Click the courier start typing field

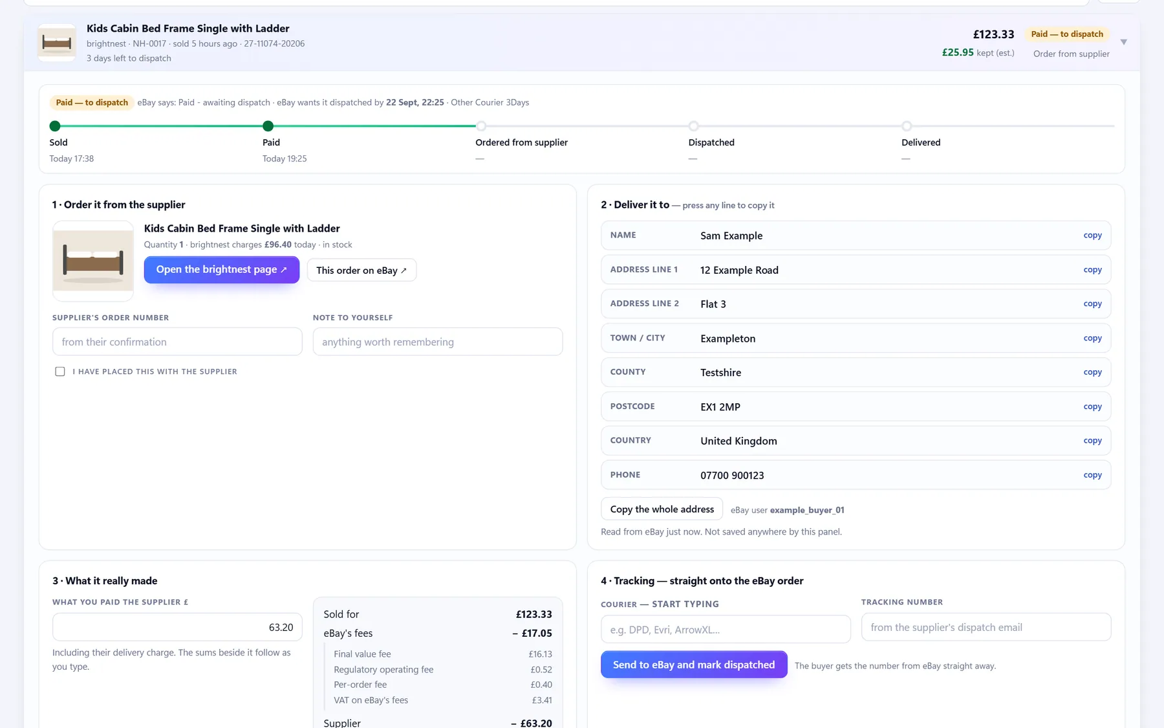click(x=726, y=629)
